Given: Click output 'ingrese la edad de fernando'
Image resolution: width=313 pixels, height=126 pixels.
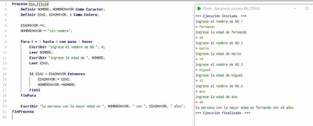Looking at the screenshot, I should [x=221, y=32].
